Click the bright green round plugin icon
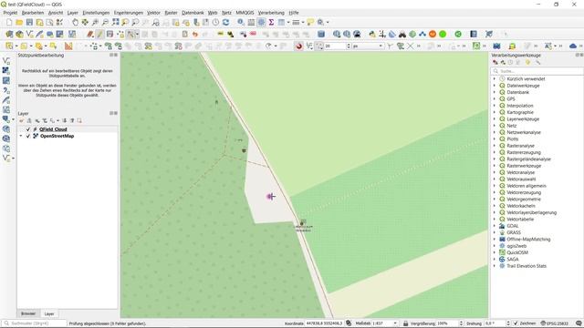This screenshot has width=584, height=328. pyautogui.click(x=443, y=35)
